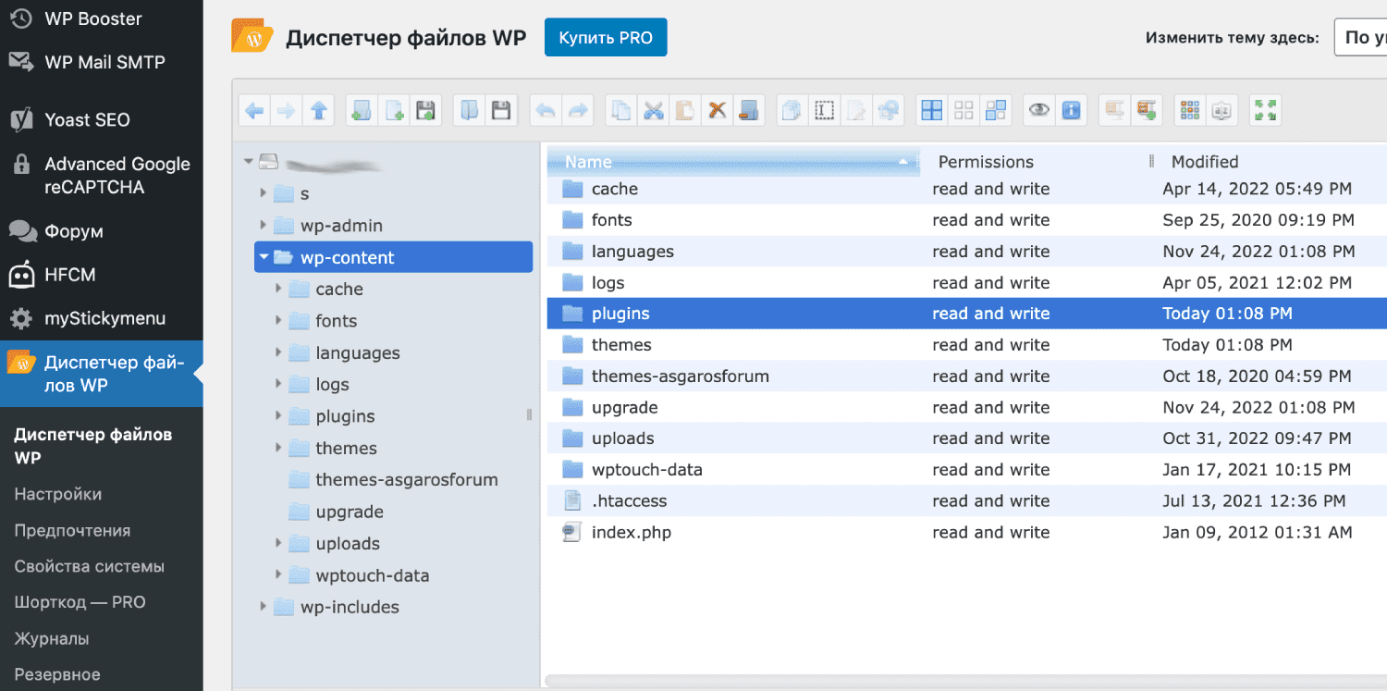Go forward in file manager history

[x=287, y=111]
